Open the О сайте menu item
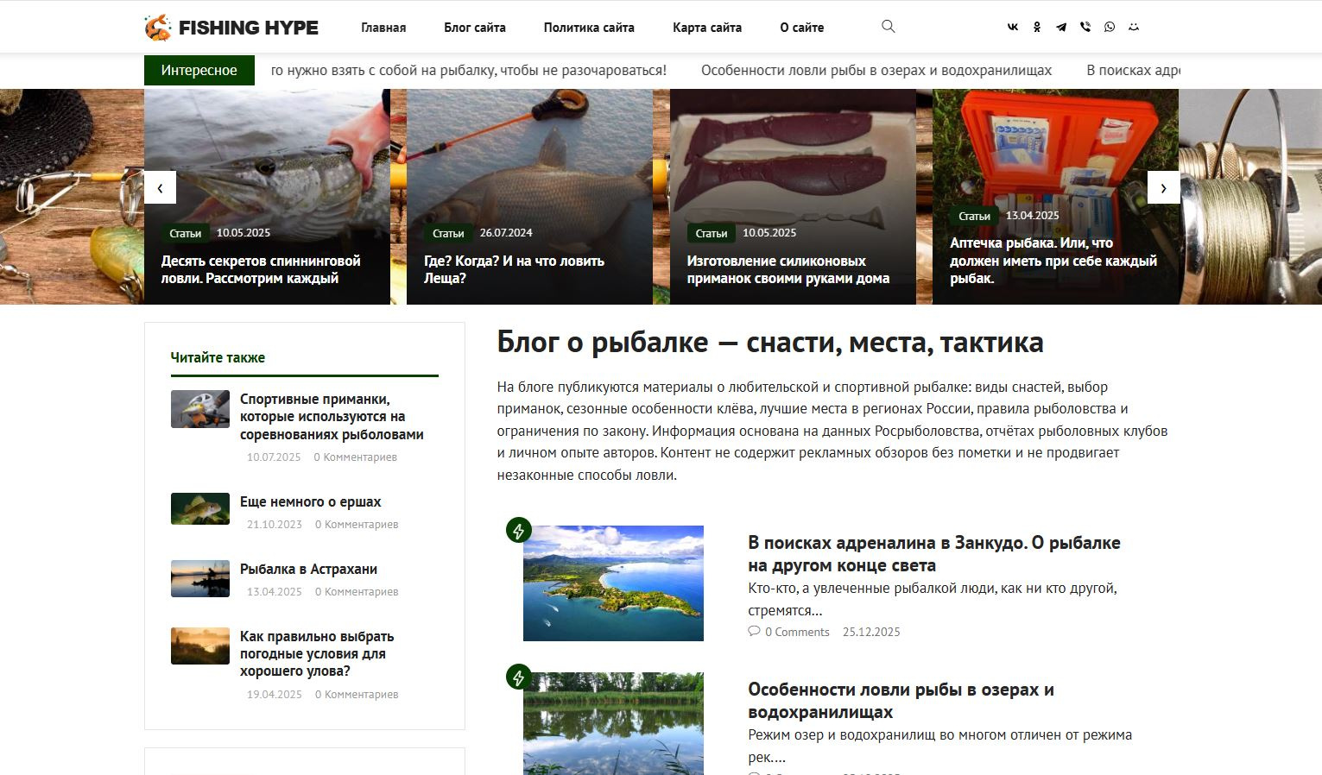1322x775 pixels. tap(802, 28)
